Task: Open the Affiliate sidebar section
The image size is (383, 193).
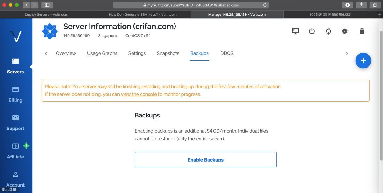Action: point(15,151)
